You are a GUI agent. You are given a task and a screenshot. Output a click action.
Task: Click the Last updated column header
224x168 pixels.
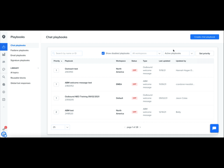tap(164, 61)
